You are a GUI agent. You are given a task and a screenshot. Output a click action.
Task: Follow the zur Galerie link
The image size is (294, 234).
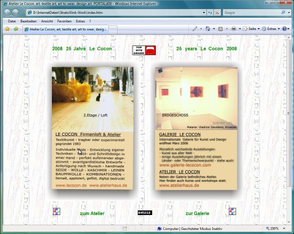coord(197,213)
